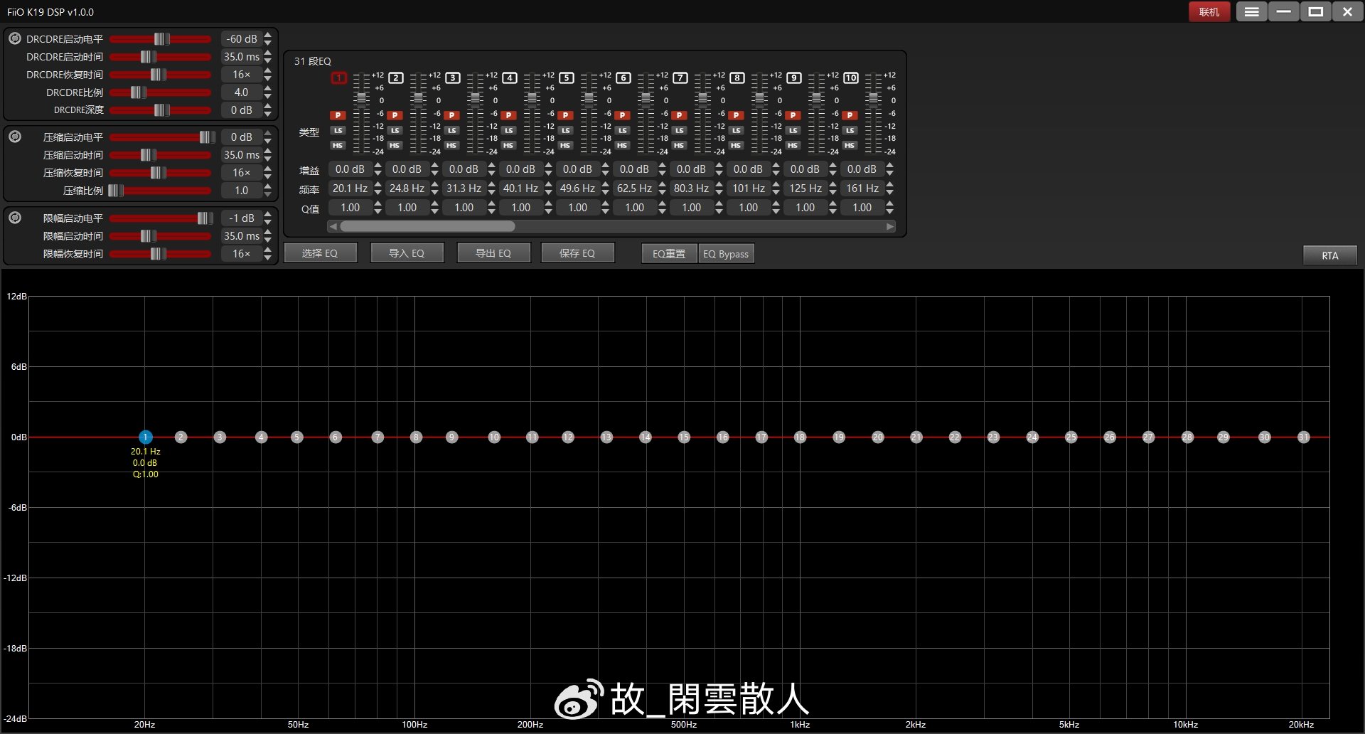Click the DRCDRE section reset icon
Image resolution: width=1365 pixels, height=734 pixels.
[x=15, y=38]
